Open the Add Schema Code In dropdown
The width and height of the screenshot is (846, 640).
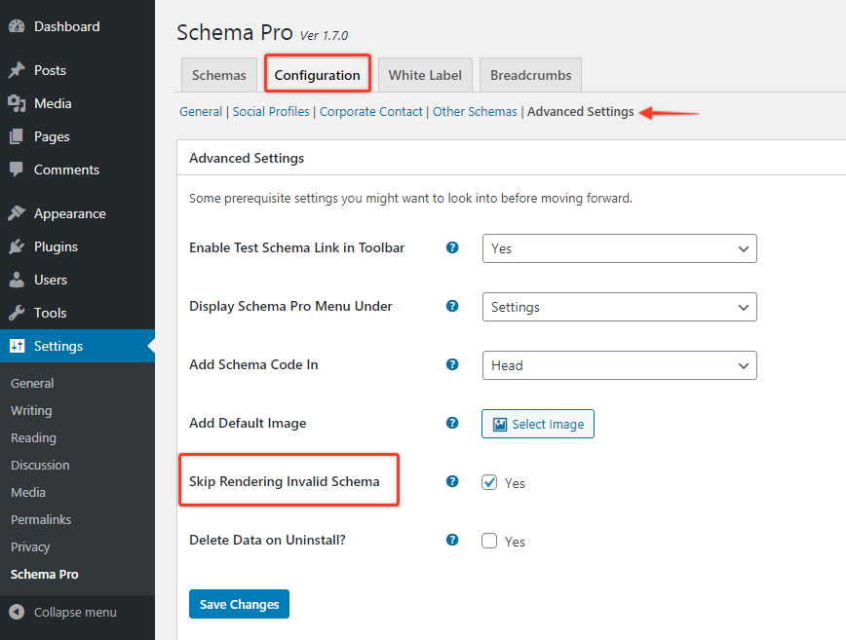tap(619, 365)
